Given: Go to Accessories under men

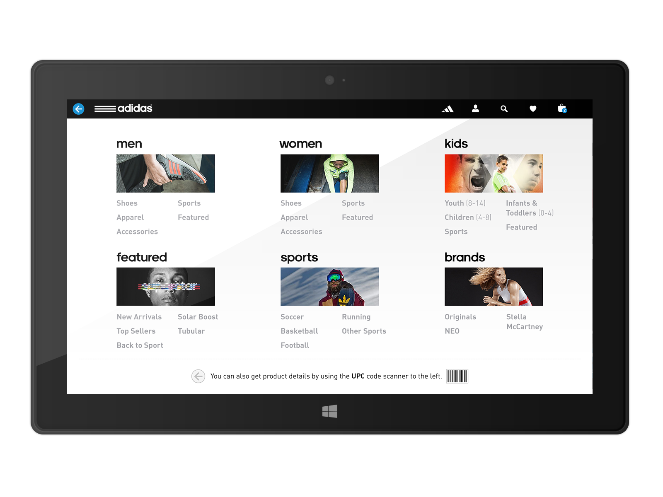Looking at the screenshot, I should [137, 232].
